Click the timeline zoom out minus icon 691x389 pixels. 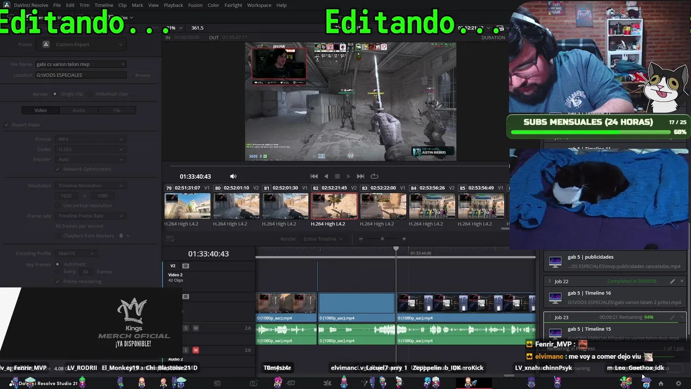click(x=361, y=239)
